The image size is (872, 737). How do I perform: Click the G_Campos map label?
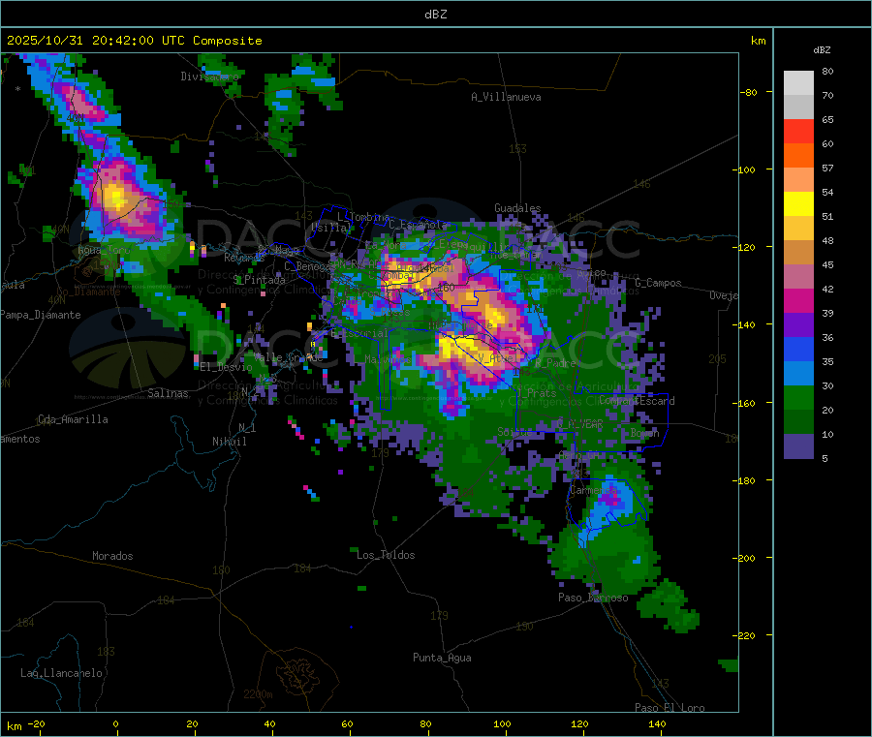(x=658, y=283)
